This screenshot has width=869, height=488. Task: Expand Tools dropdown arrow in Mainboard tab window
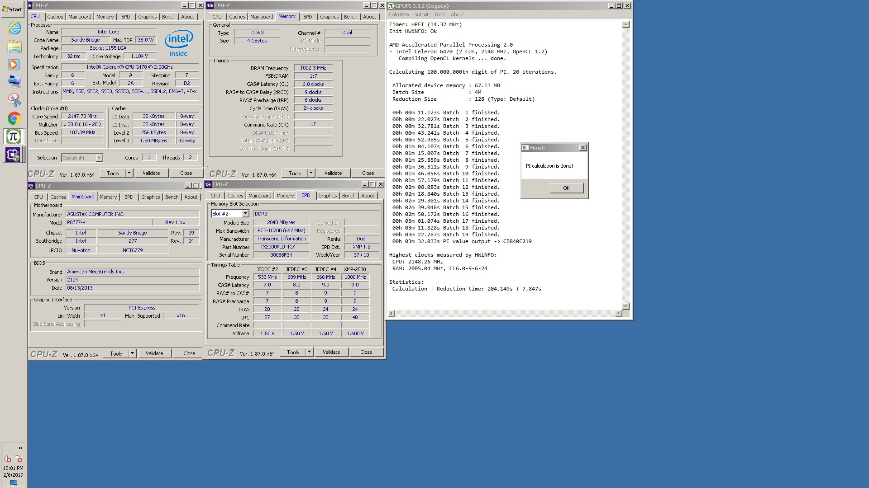(x=132, y=353)
